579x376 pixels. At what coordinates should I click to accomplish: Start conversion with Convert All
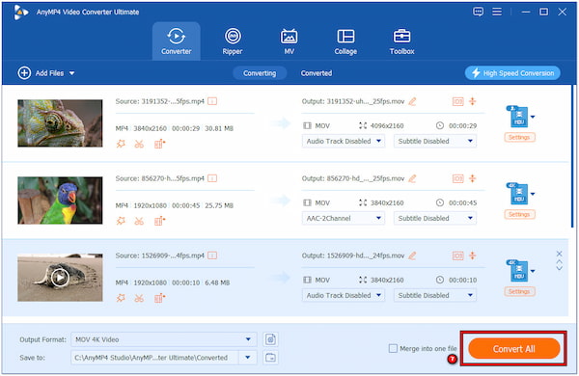click(513, 349)
